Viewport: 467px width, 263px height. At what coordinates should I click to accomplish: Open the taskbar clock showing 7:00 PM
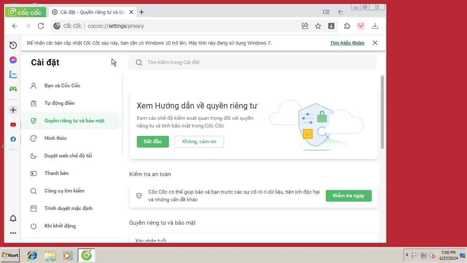pos(448,255)
